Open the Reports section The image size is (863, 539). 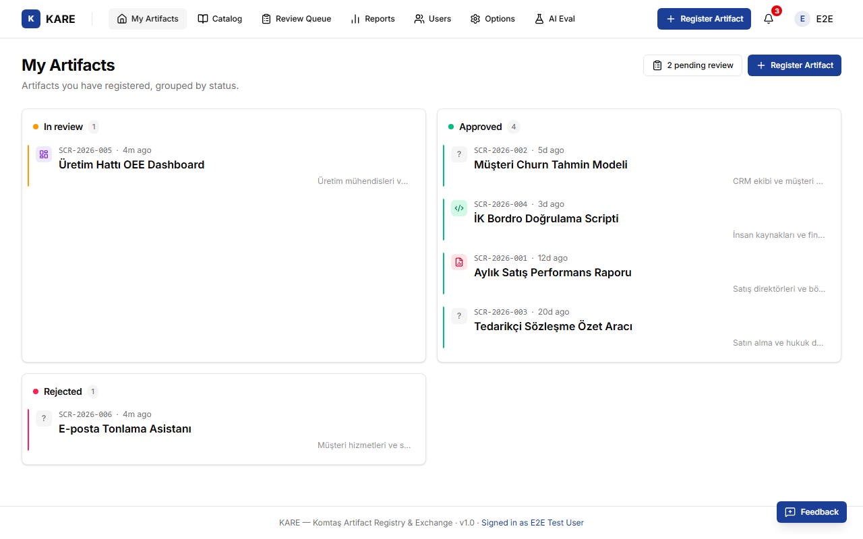click(373, 19)
